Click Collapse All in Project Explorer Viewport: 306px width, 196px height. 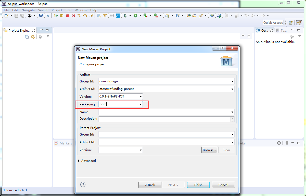pyautogui.click(x=27, y=37)
